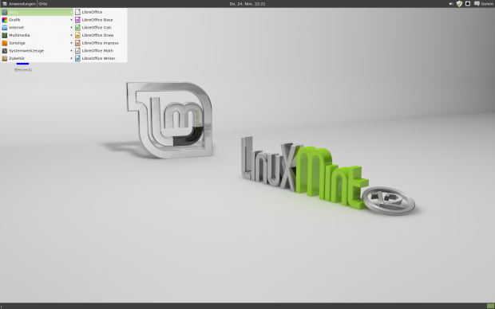Click the Büro submenu arrow

tap(71, 12)
